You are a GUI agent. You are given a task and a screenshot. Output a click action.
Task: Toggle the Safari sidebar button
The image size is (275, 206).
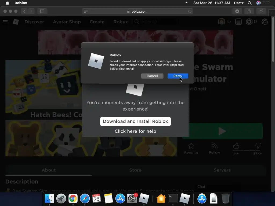(42, 11)
